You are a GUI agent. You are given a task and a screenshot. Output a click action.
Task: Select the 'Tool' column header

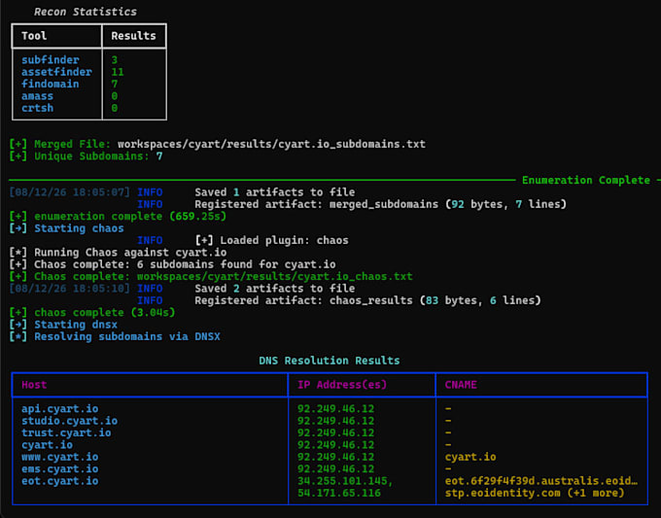coord(34,36)
